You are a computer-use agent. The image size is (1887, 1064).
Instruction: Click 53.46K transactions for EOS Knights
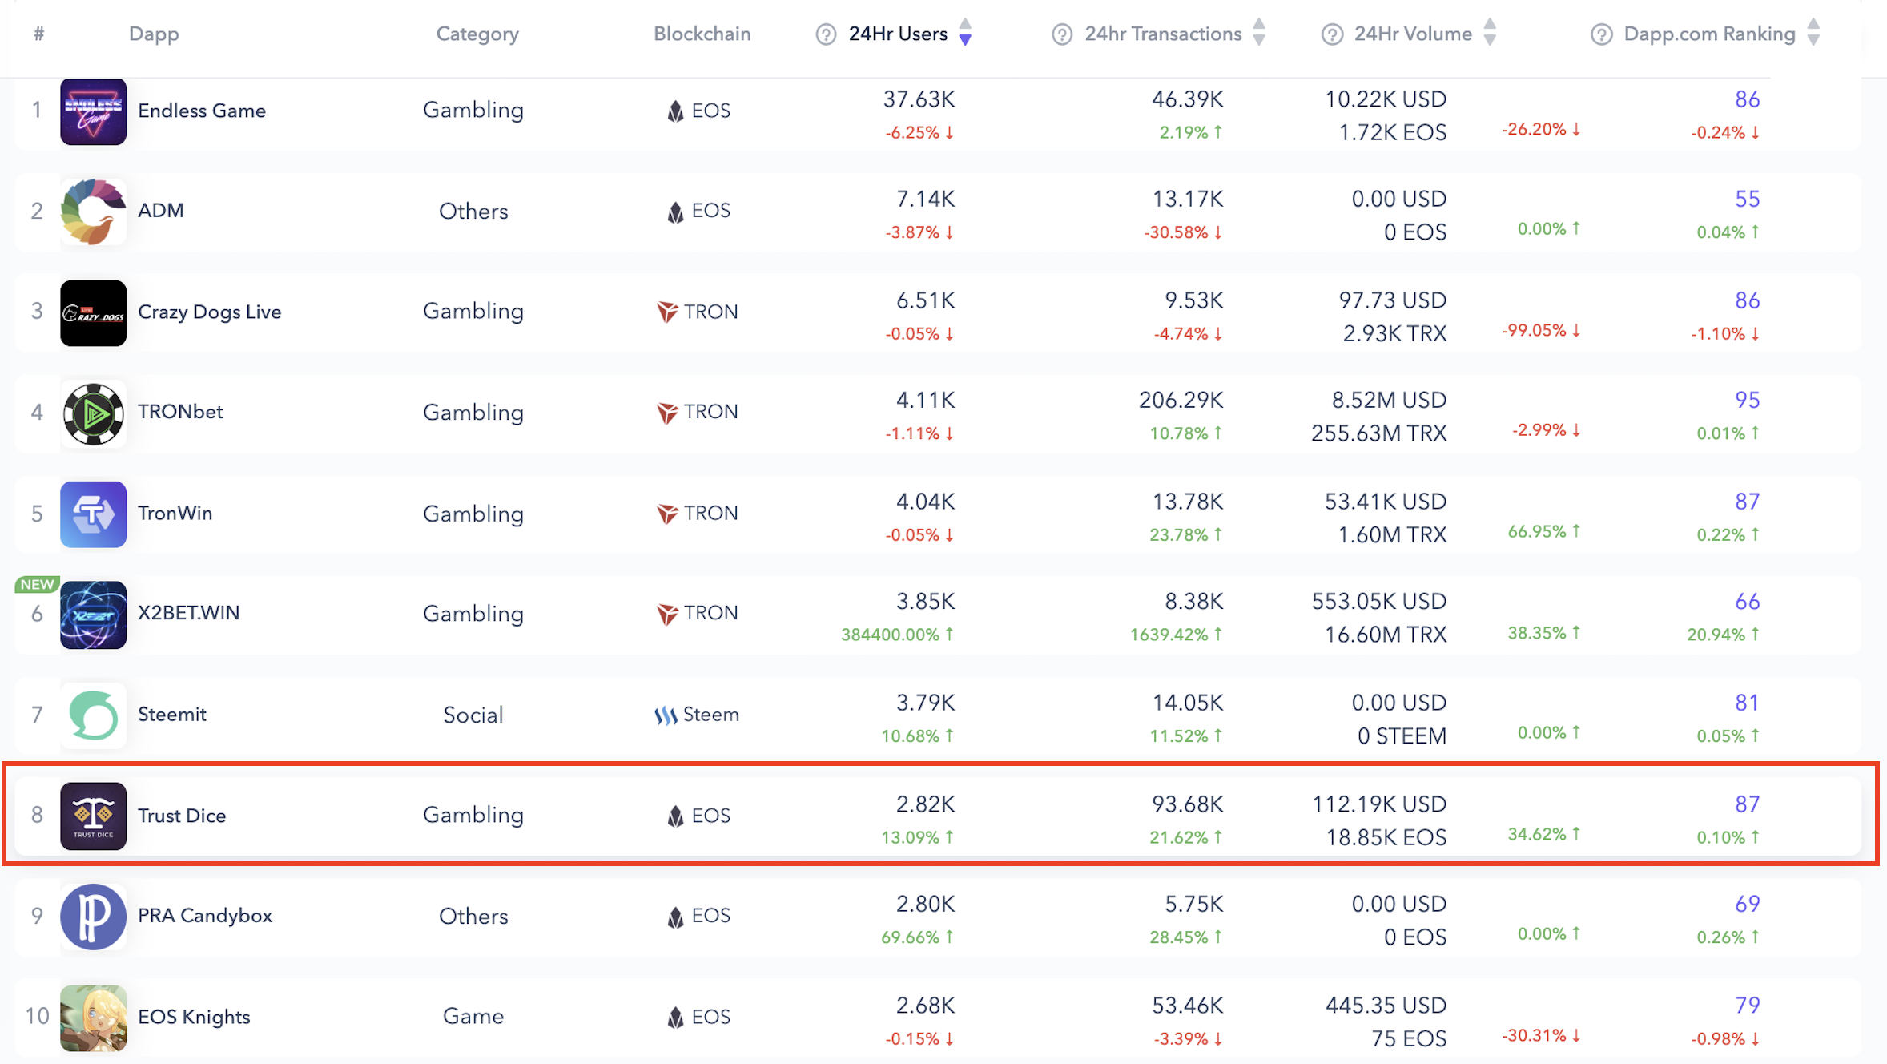pos(1187,1006)
